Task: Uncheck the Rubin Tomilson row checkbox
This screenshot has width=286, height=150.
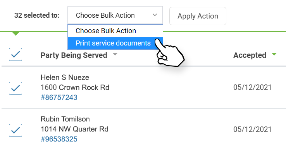Action: pyautogui.click(x=16, y=130)
